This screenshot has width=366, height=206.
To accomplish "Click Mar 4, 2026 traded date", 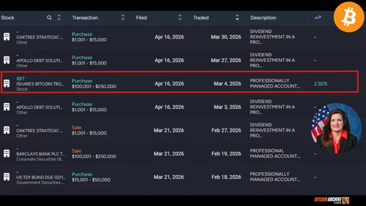I will [x=227, y=83].
